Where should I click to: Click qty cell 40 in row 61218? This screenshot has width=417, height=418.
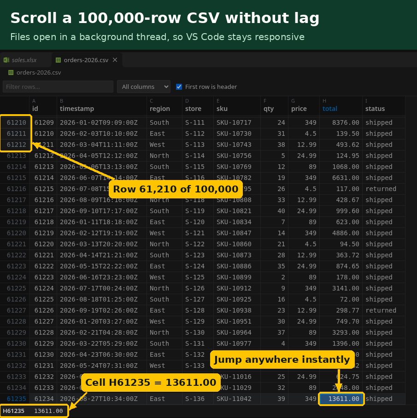(x=274, y=211)
